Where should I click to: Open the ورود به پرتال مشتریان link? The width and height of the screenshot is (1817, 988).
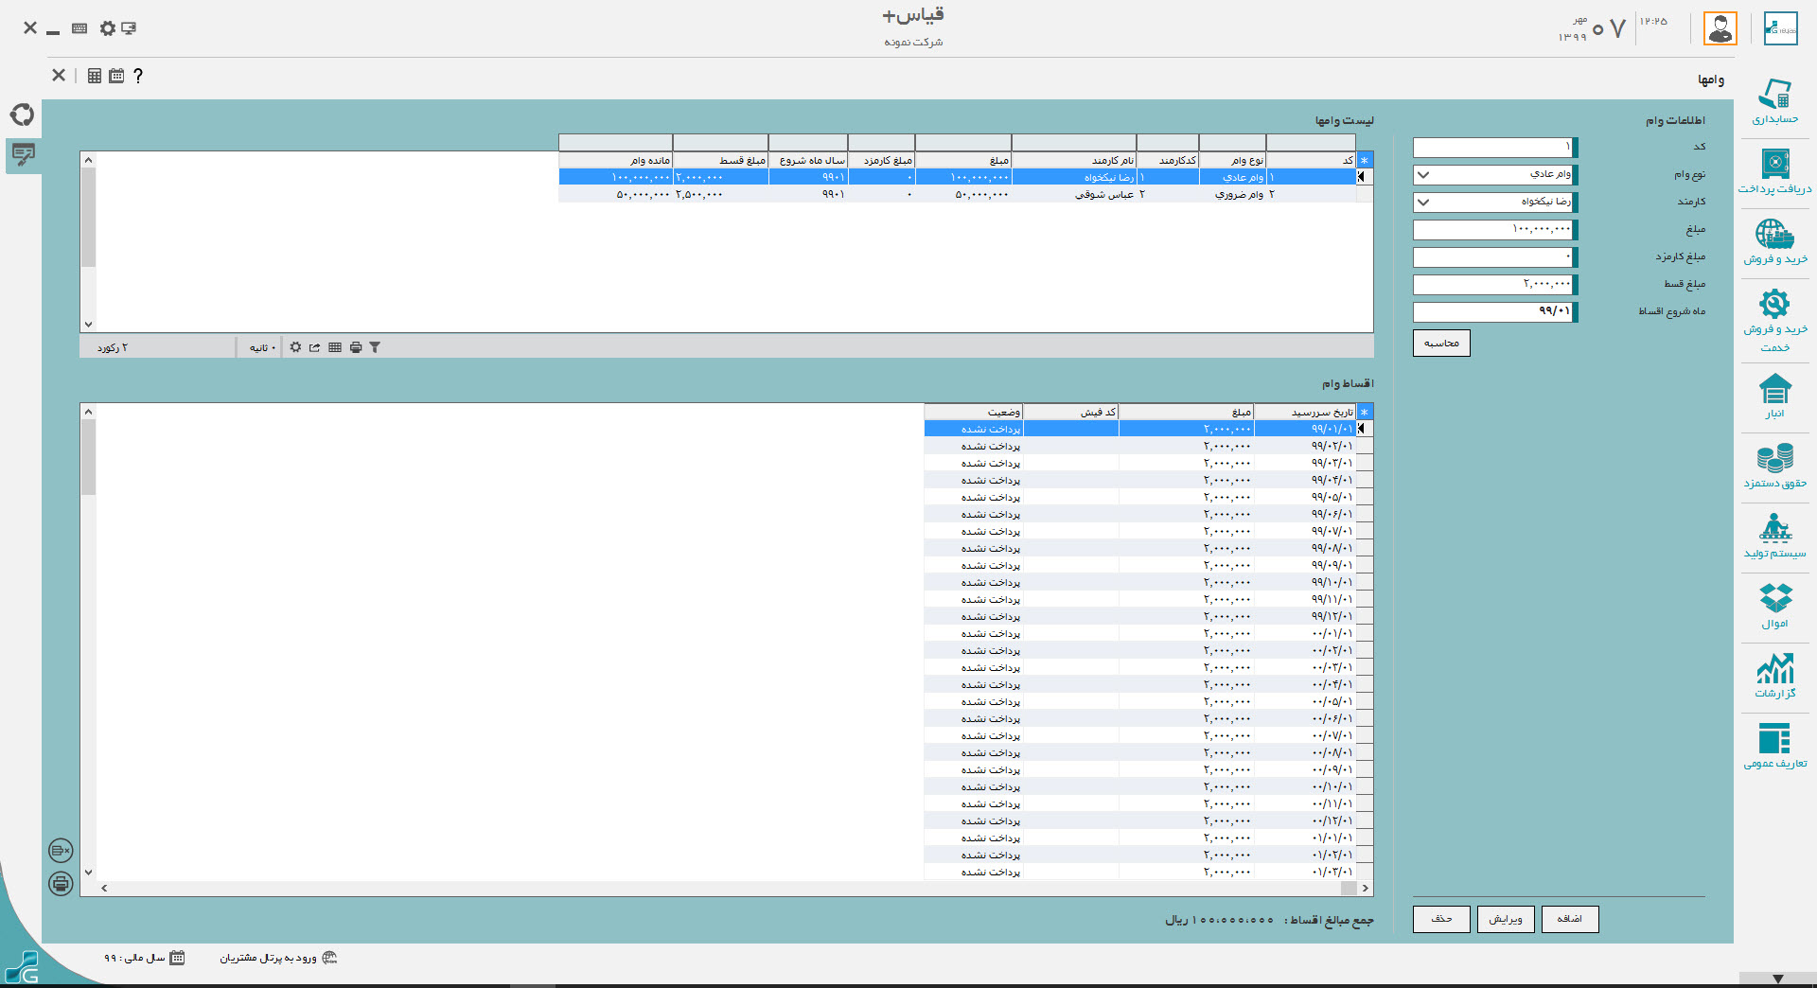pos(269,958)
